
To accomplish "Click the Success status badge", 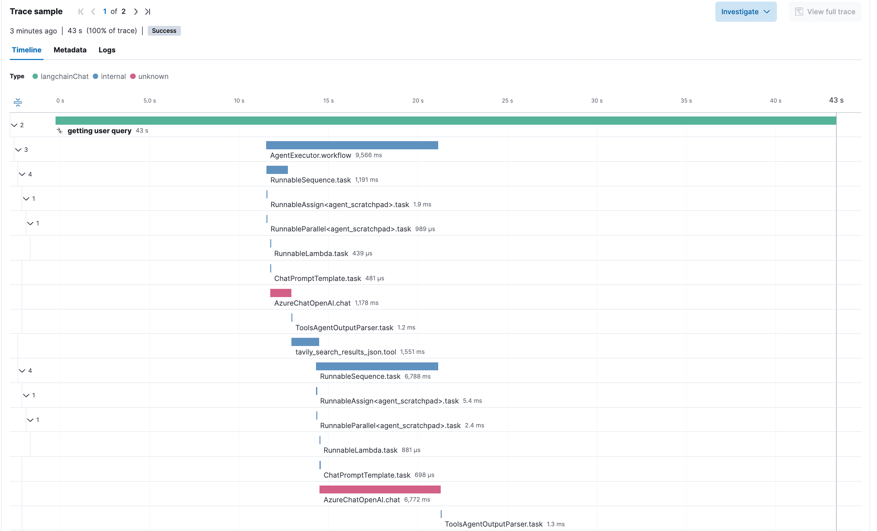I will coord(164,31).
